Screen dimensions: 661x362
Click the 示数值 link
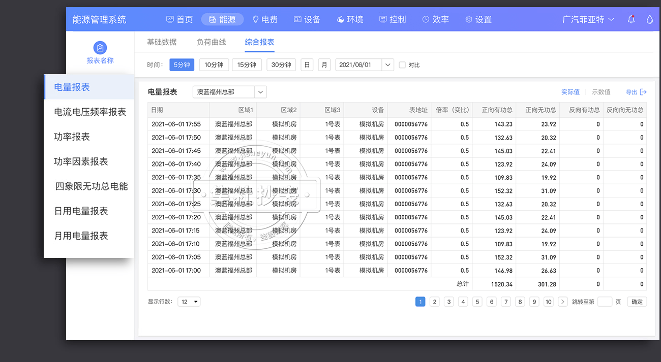601,92
